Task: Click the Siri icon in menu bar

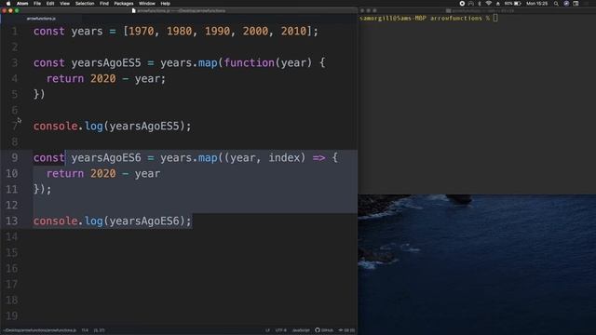Action: coord(566,4)
